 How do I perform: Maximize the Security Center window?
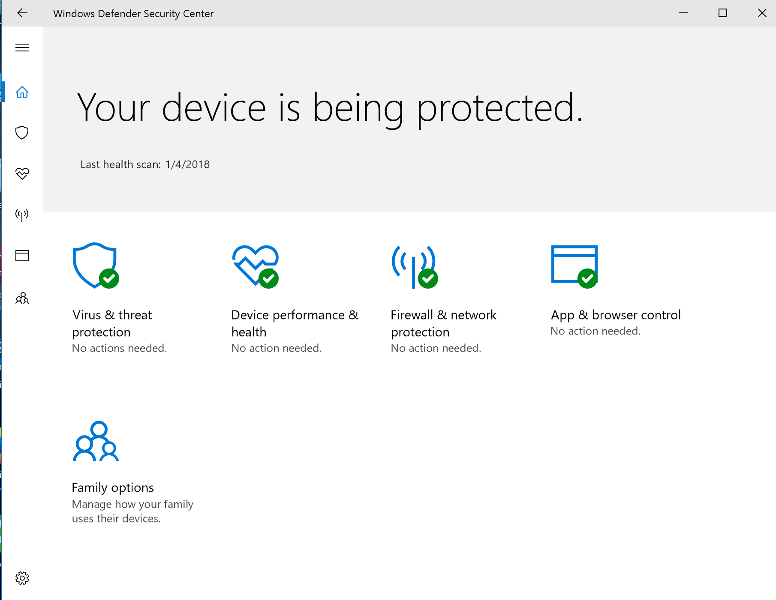(723, 13)
